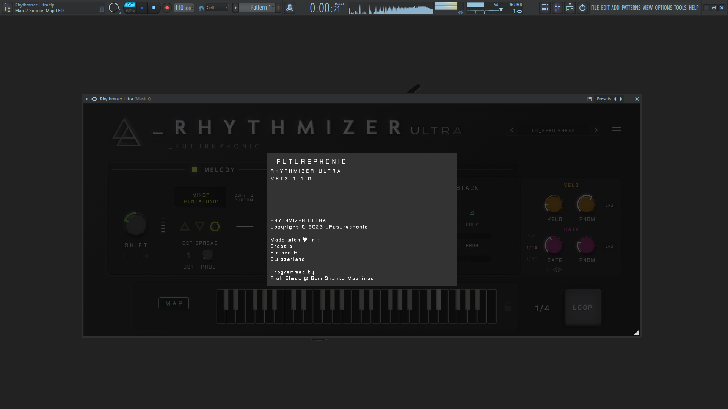728x409 pixels.
Task: Click COPY TO CUSTOM button
Action: 244,198
